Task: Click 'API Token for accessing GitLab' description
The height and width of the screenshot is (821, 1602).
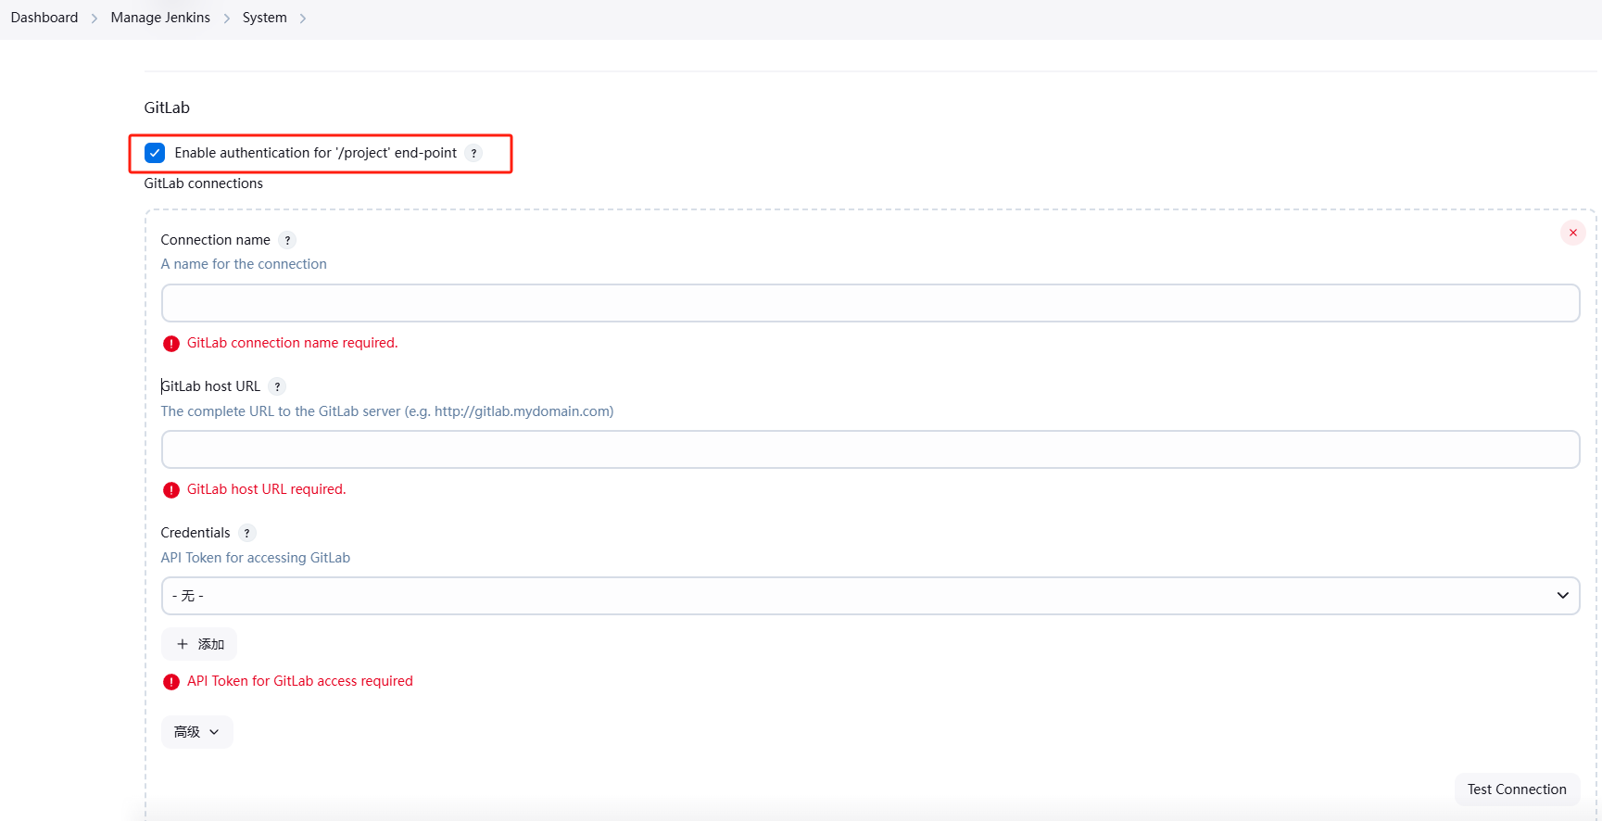Action: pyautogui.click(x=256, y=558)
